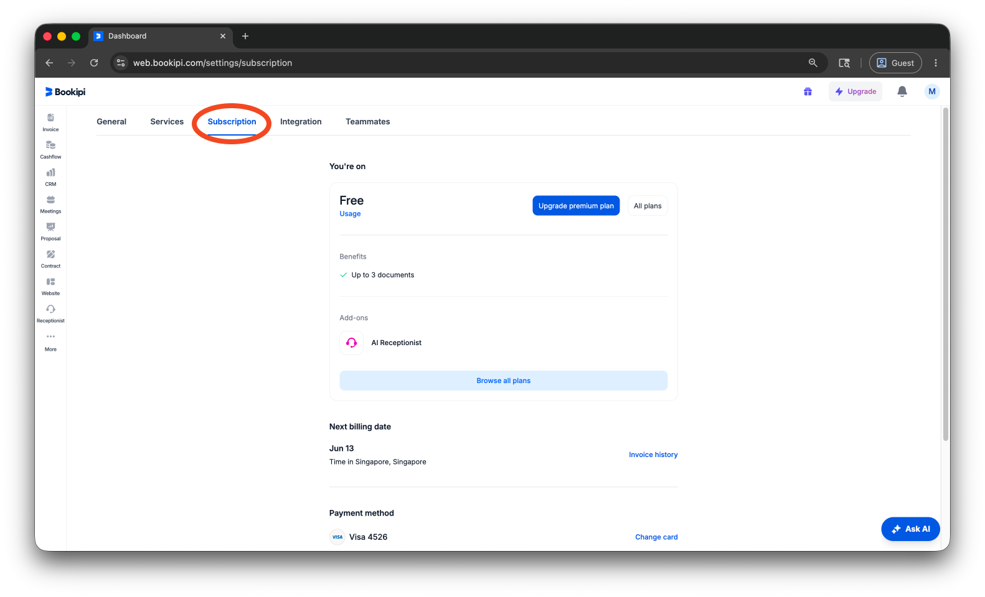Open Cashflow from the sidebar
This screenshot has height=597, width=985.
50,150
